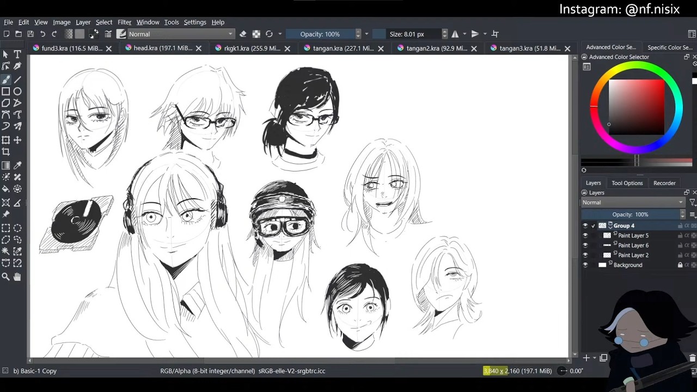Expand the reload preset arrow dropdown
Image resolution: width=697 pixels, height=392 pixels.
[280, 34]
